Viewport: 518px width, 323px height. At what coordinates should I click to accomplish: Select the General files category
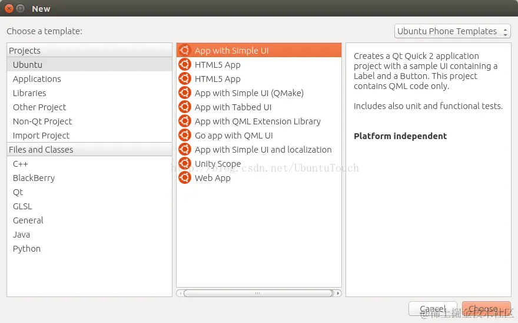tap(89, 220)
